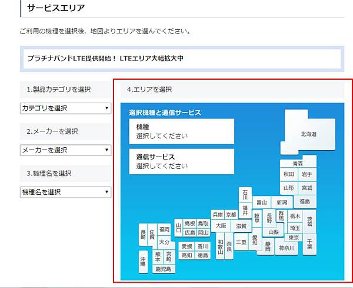Select 奈良 prefecture tile
The height and width of the screenshot is (288, 353).
click(x=229, y=246)
